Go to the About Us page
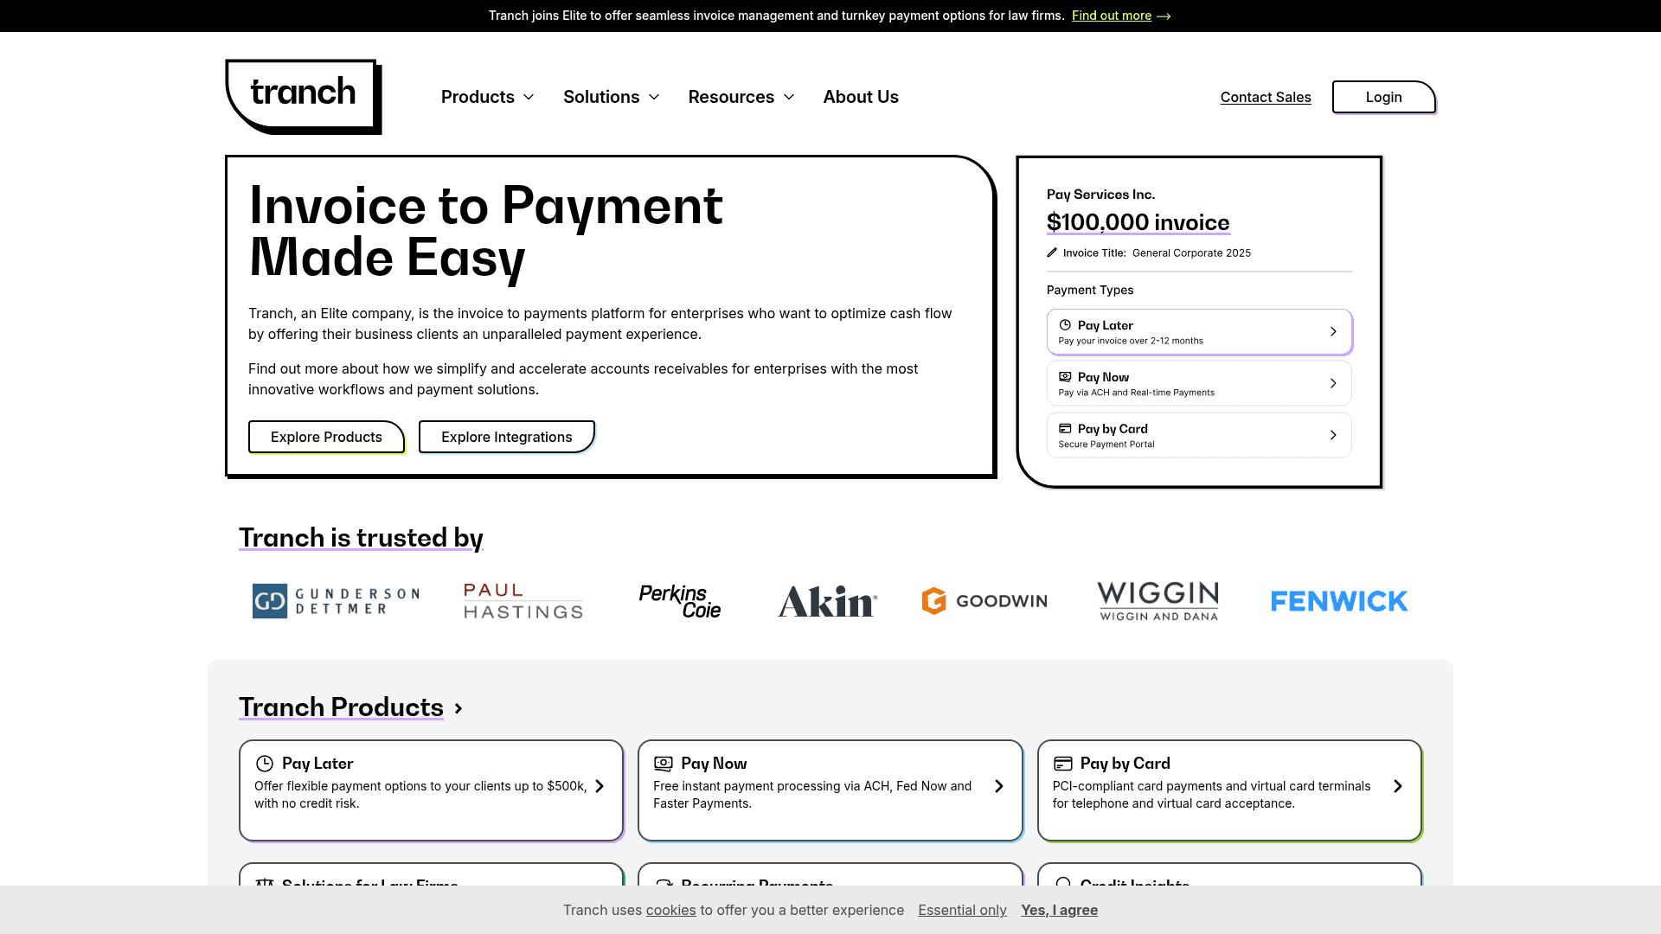The image size is (1661, 934). click(861, 97)
